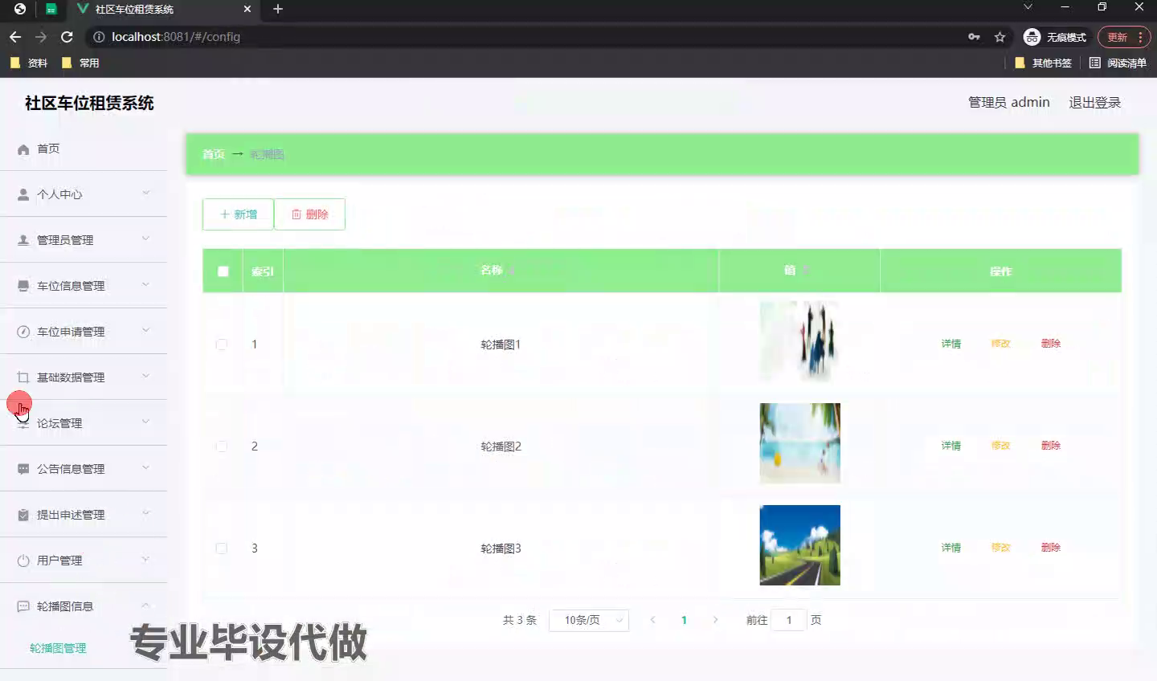Click the 用户管理 power icon

(x=23, y=561)
